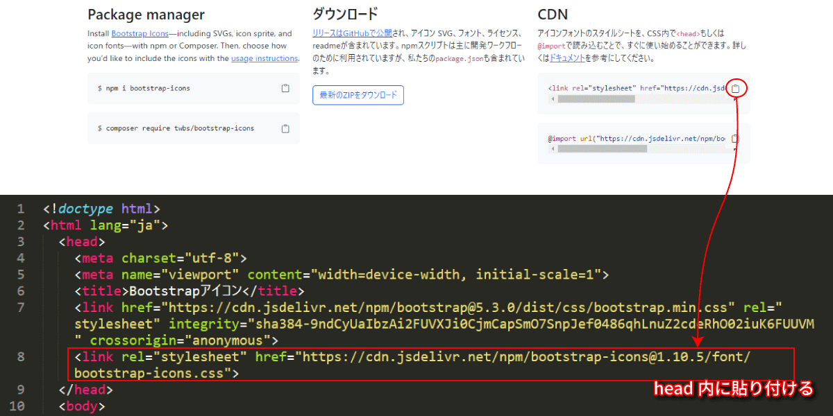
Task: Copy the npm i bootstrap-icons command
Action: pyautogui.click(x=285, y=89)
